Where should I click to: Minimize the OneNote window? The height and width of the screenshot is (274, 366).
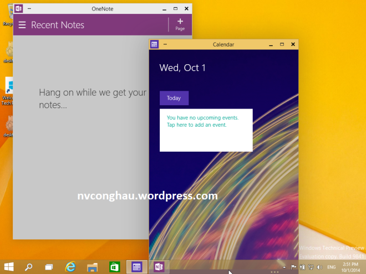(164, 9)
